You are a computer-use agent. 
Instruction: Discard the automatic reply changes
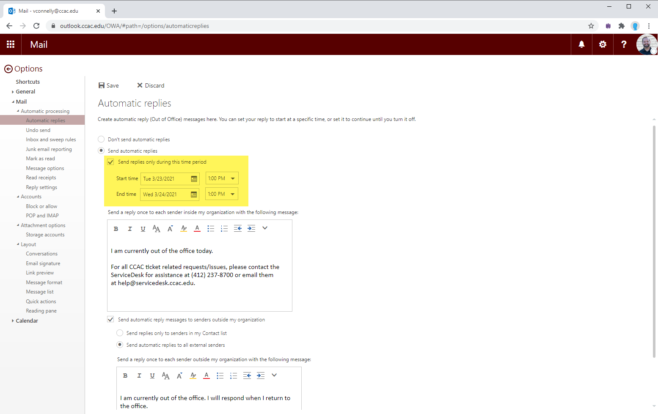tap(151, 85)
